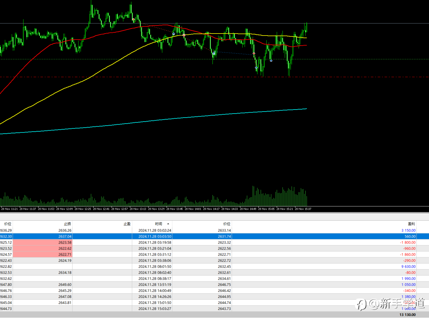429x322 pixels.
Task: Click the lowest blue trade marker on chart
Action: 256,68
